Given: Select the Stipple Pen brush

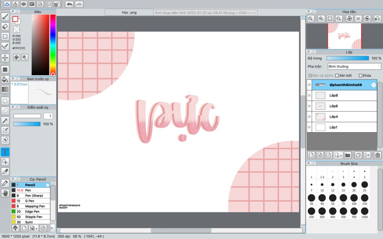Looking at the screenshot, I should click(x=31, y=217).
